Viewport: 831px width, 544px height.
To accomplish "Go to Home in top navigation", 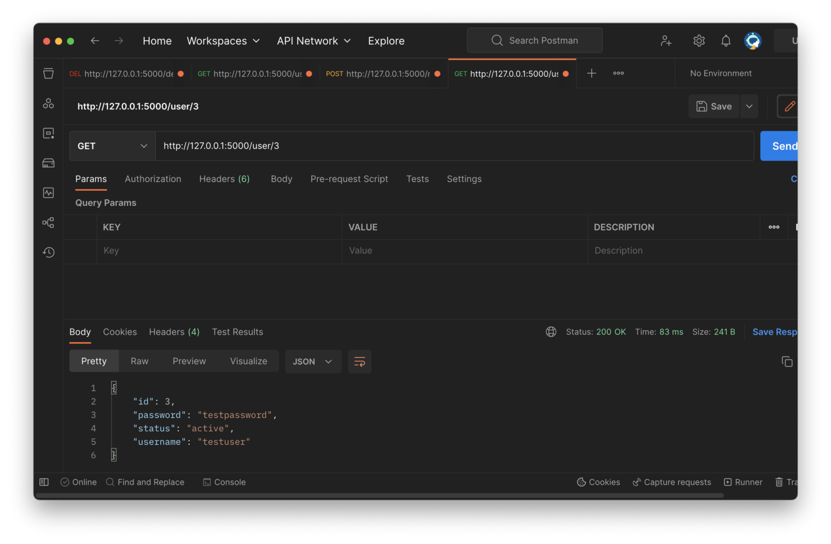I will click(x=157, y=41).
